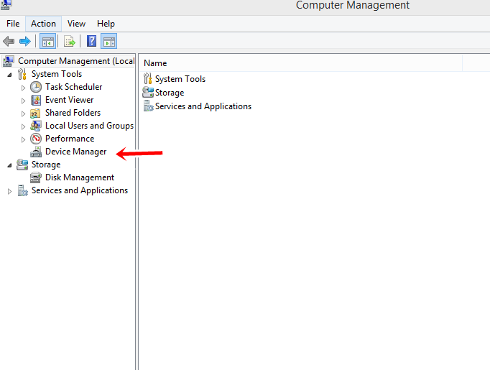Select Services and Applications tree label

[x=80, y=190]
